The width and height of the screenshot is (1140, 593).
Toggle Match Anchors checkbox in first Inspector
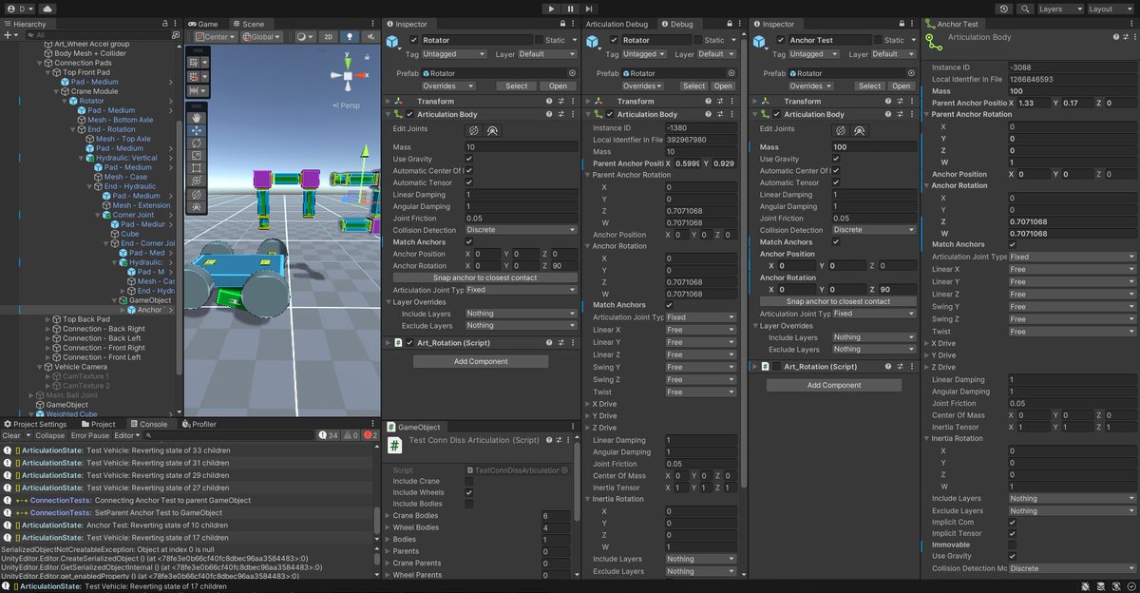click(469, 241)
